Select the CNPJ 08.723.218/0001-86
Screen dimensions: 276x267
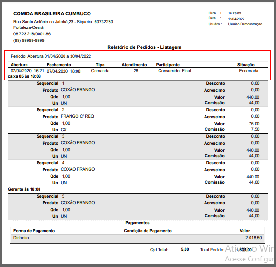pyautogui.click(x=32, y=34)
